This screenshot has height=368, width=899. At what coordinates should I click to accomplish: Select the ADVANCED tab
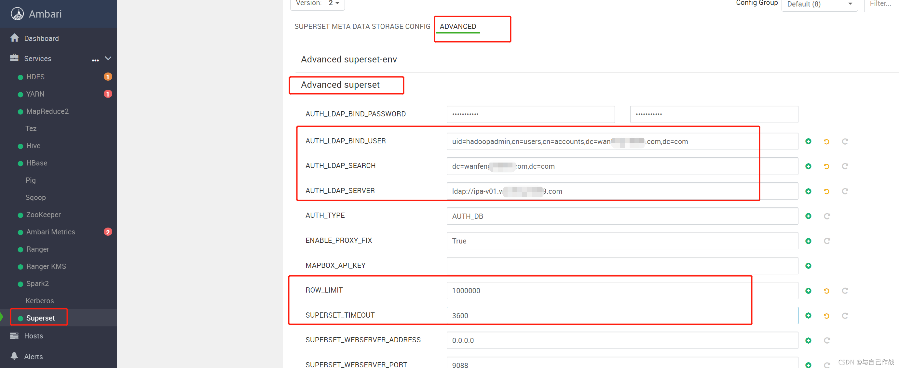[457, 27]
